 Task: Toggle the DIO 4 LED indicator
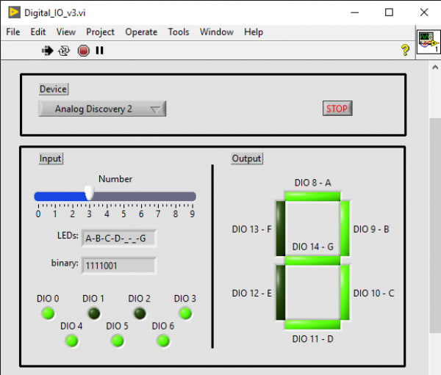coord(72,341)
